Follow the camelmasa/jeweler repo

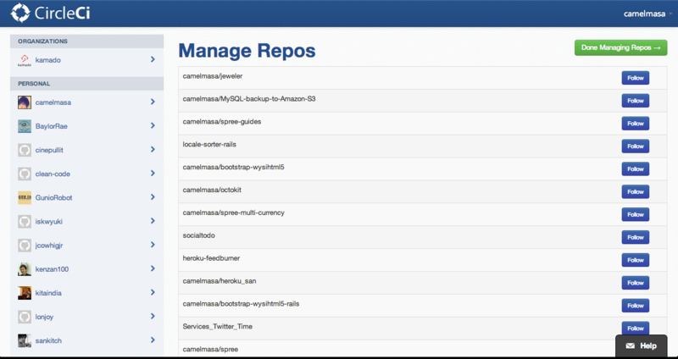click(635, 78)
